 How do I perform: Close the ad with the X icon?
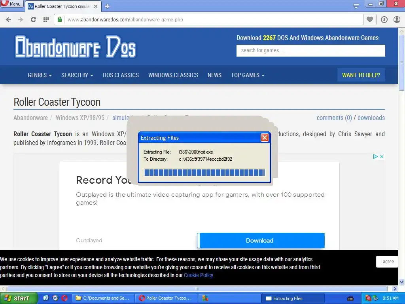click(x=382, y=156)
